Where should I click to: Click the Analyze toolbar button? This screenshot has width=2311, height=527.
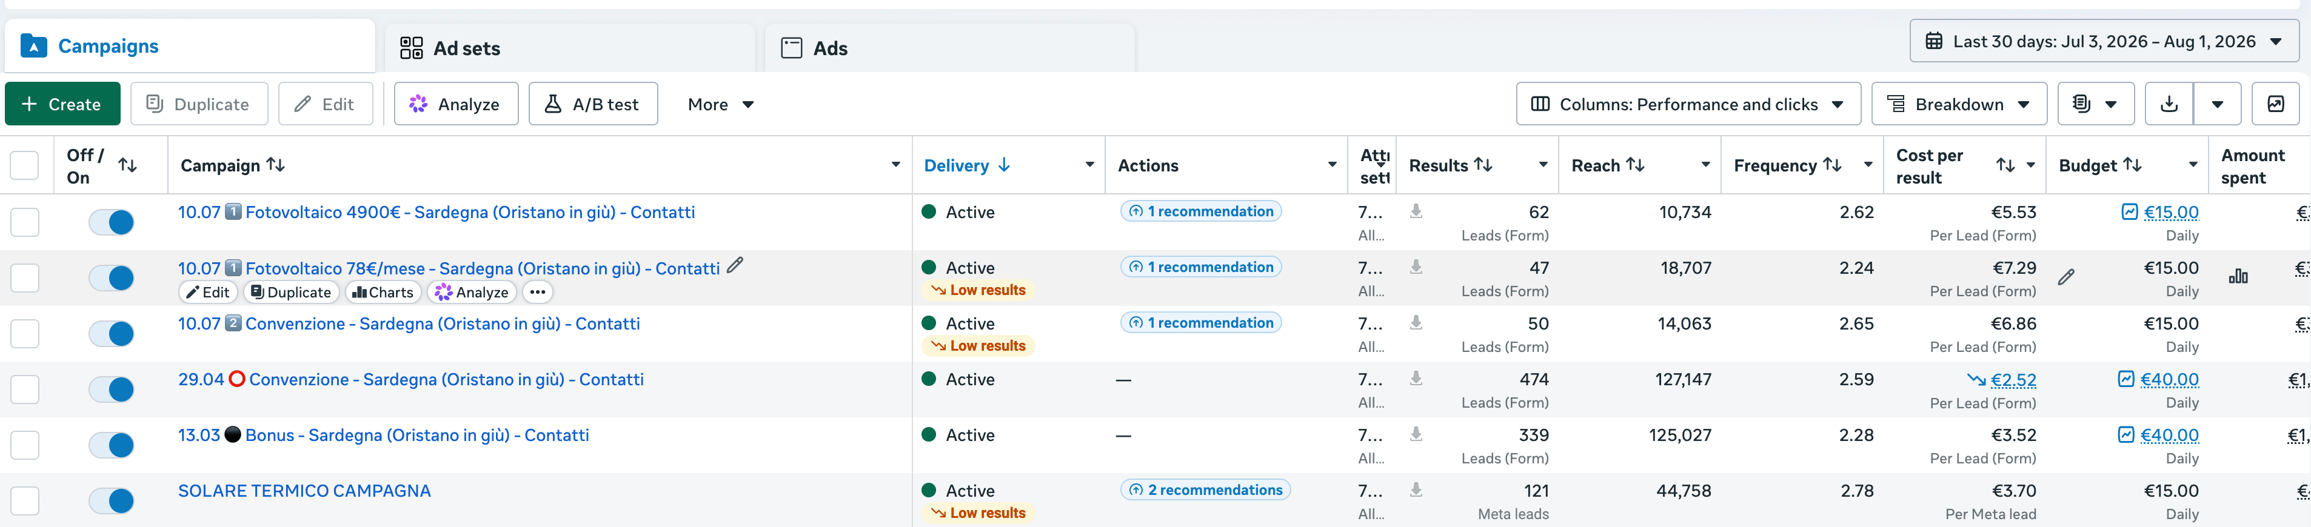(x=456, y=104)
